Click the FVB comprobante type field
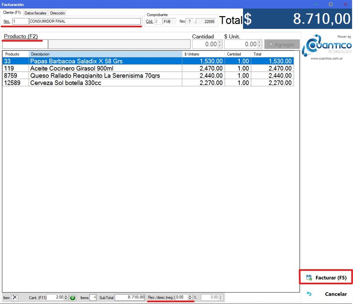 [169, 22]
